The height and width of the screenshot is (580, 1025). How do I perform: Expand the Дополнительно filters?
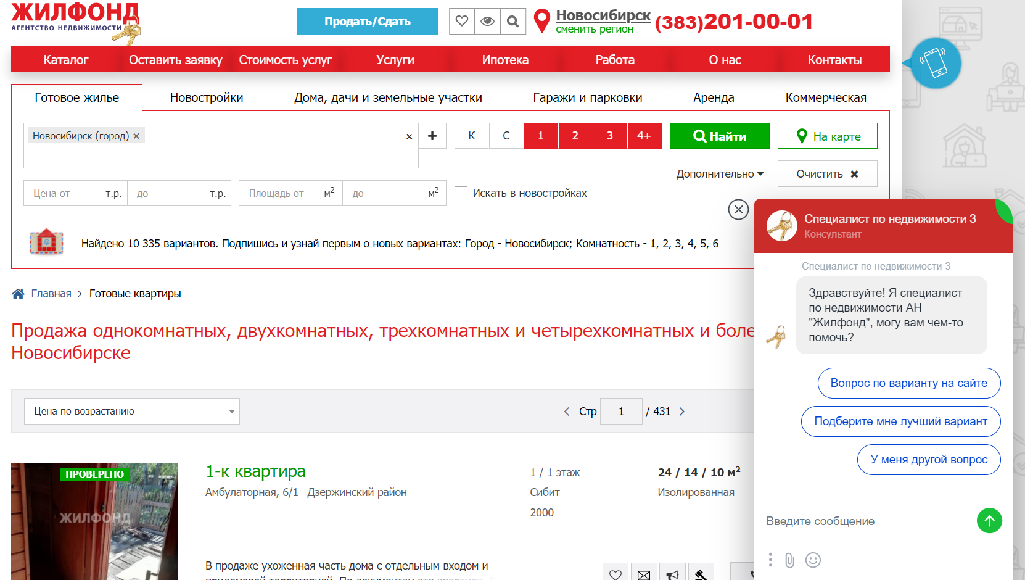pos(720,174)
